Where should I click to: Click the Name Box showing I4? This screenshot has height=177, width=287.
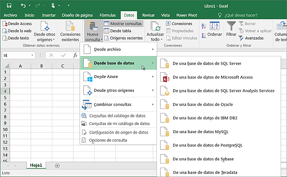(x=16, y=55)
